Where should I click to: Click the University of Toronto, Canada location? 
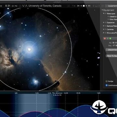tap(45, 6)
